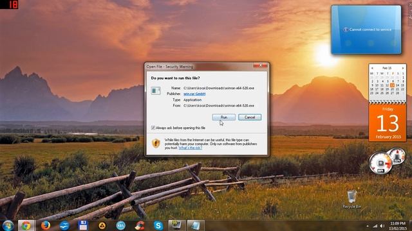Open the win.rar GmbH publisher link
The width and height of the screenshot is (412, 231).
coord(194,94)
